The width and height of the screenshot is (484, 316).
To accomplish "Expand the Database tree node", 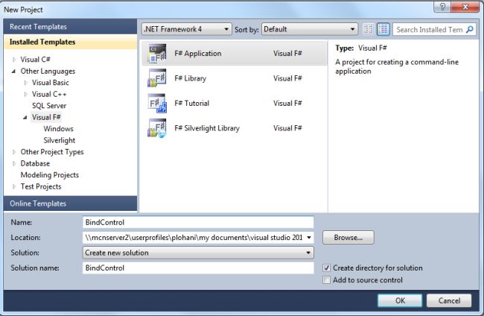I will [x=14, y=163].
